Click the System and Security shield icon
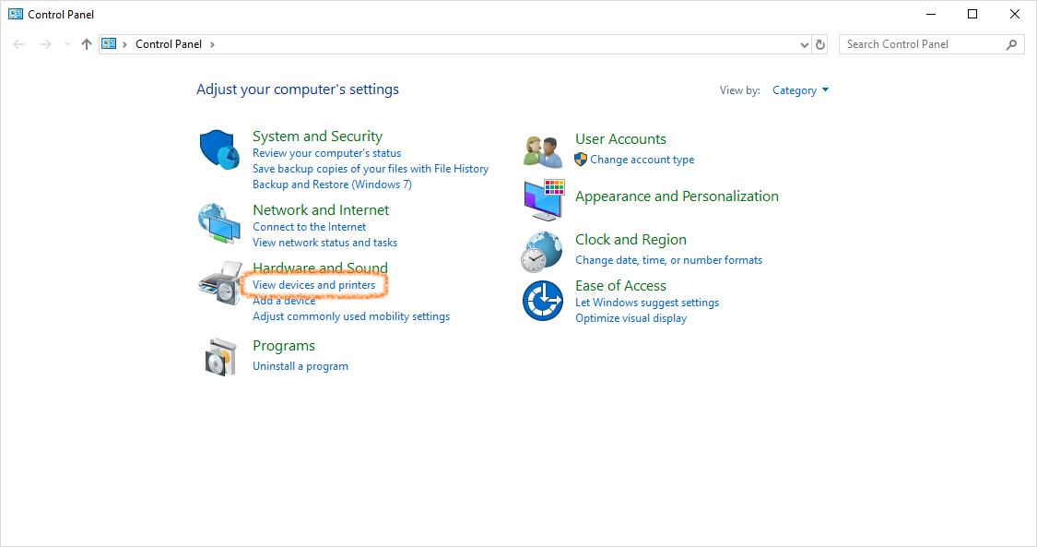Screen dimensions: 1037x547 pyautogui.click(x=219, y=149)
